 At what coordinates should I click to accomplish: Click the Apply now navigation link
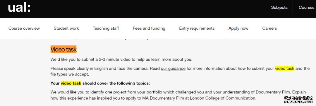point(238,28)
